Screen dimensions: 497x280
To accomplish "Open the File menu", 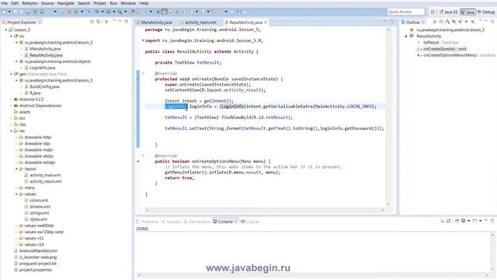I will click(5, 3).
